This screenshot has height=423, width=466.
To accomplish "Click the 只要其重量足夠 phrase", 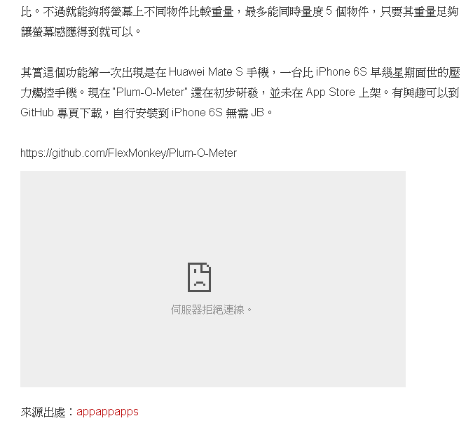I will click(419, 12).
